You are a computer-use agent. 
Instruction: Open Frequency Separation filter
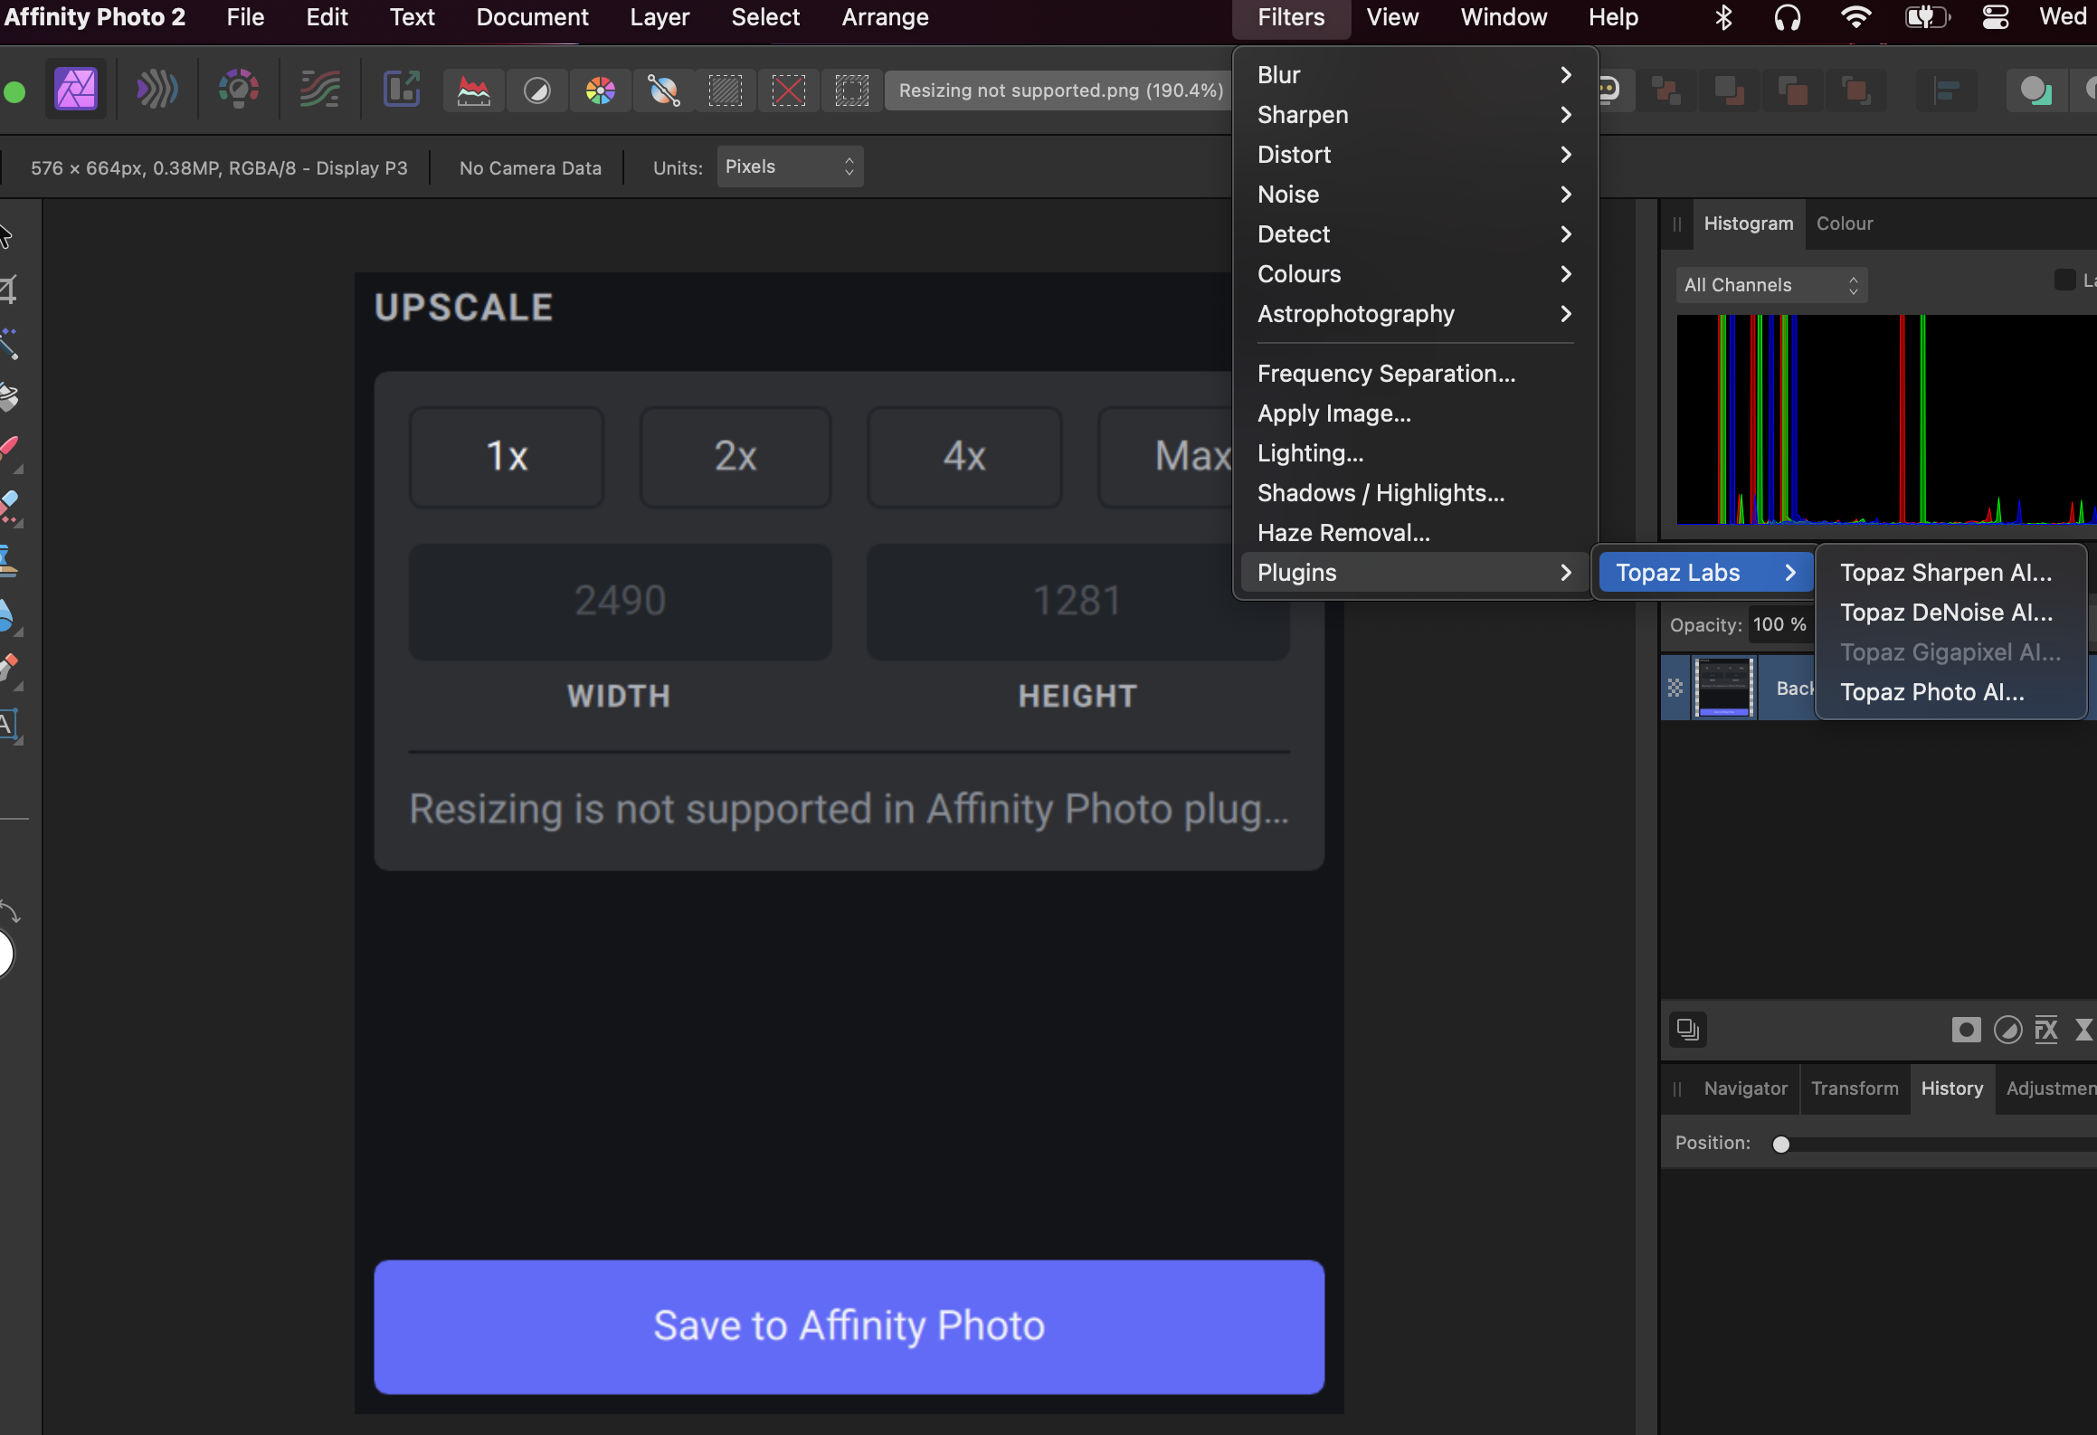coord(1415,374)
